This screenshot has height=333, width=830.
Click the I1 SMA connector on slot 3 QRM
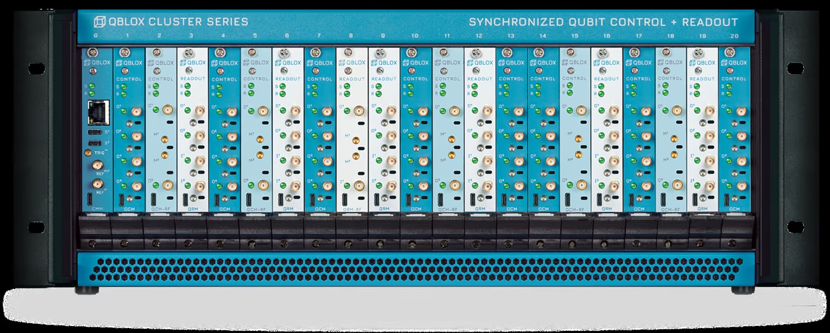point(200,161)
